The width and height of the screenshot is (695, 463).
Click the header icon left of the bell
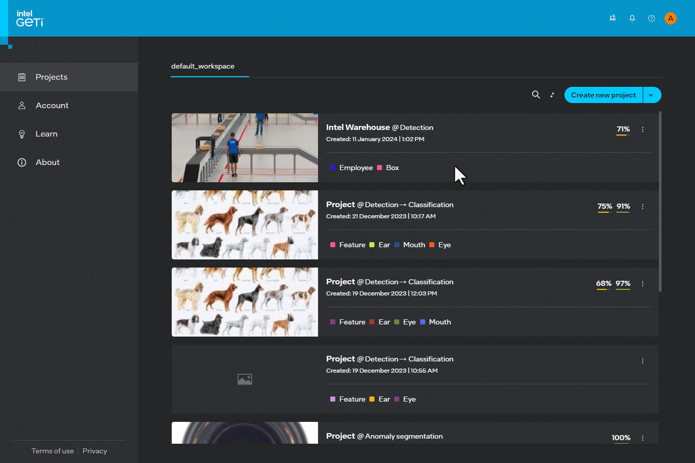[613, 18]
